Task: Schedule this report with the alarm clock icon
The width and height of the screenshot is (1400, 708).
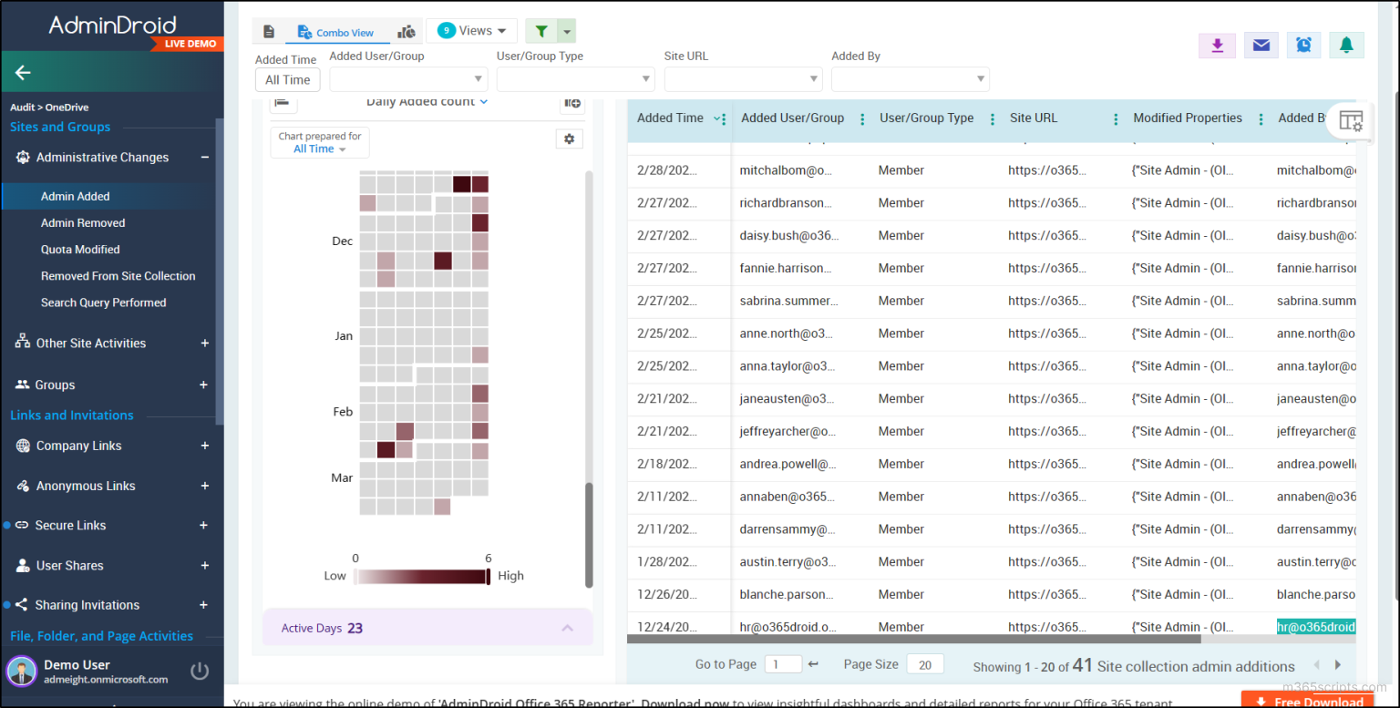Action: point(1303,44)
